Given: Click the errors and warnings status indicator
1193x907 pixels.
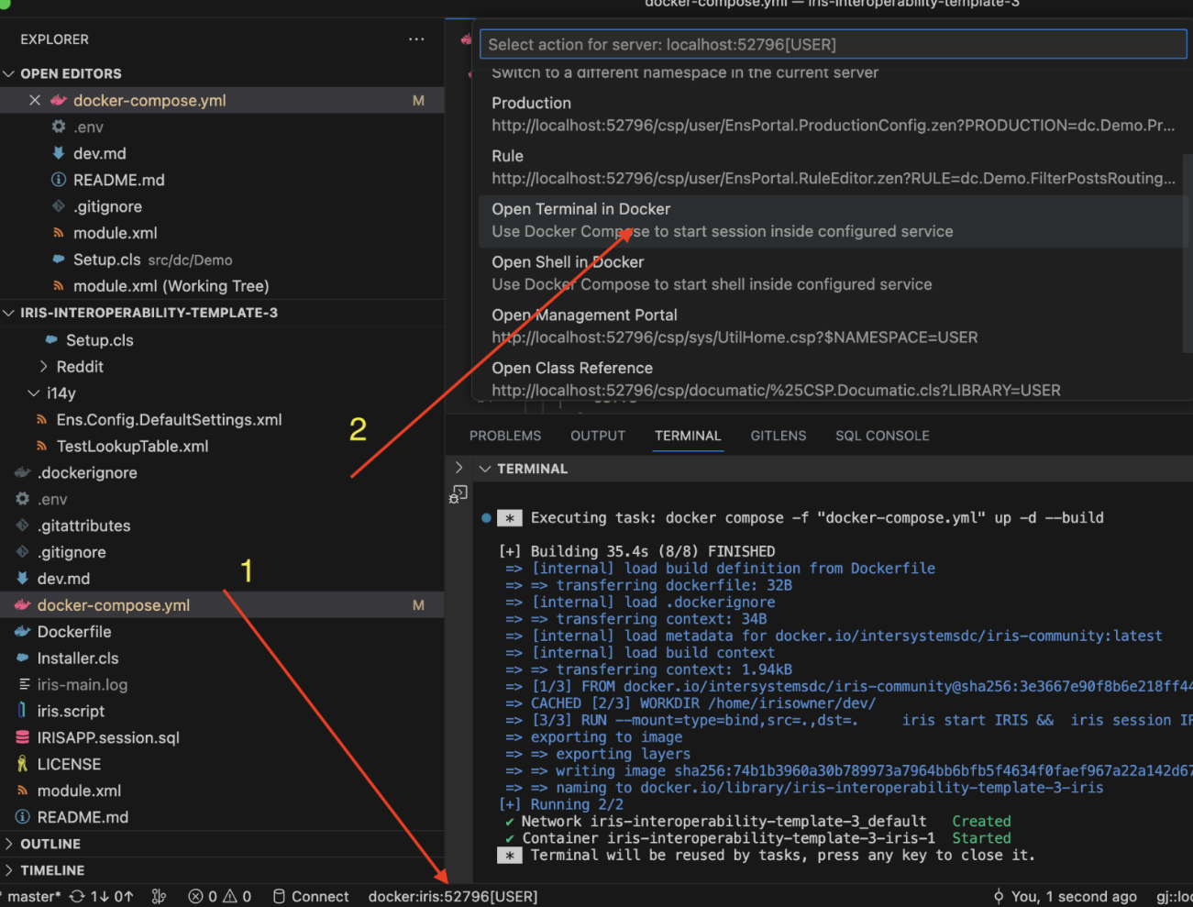Looking at the screenshot, I should tap(219, 896).
